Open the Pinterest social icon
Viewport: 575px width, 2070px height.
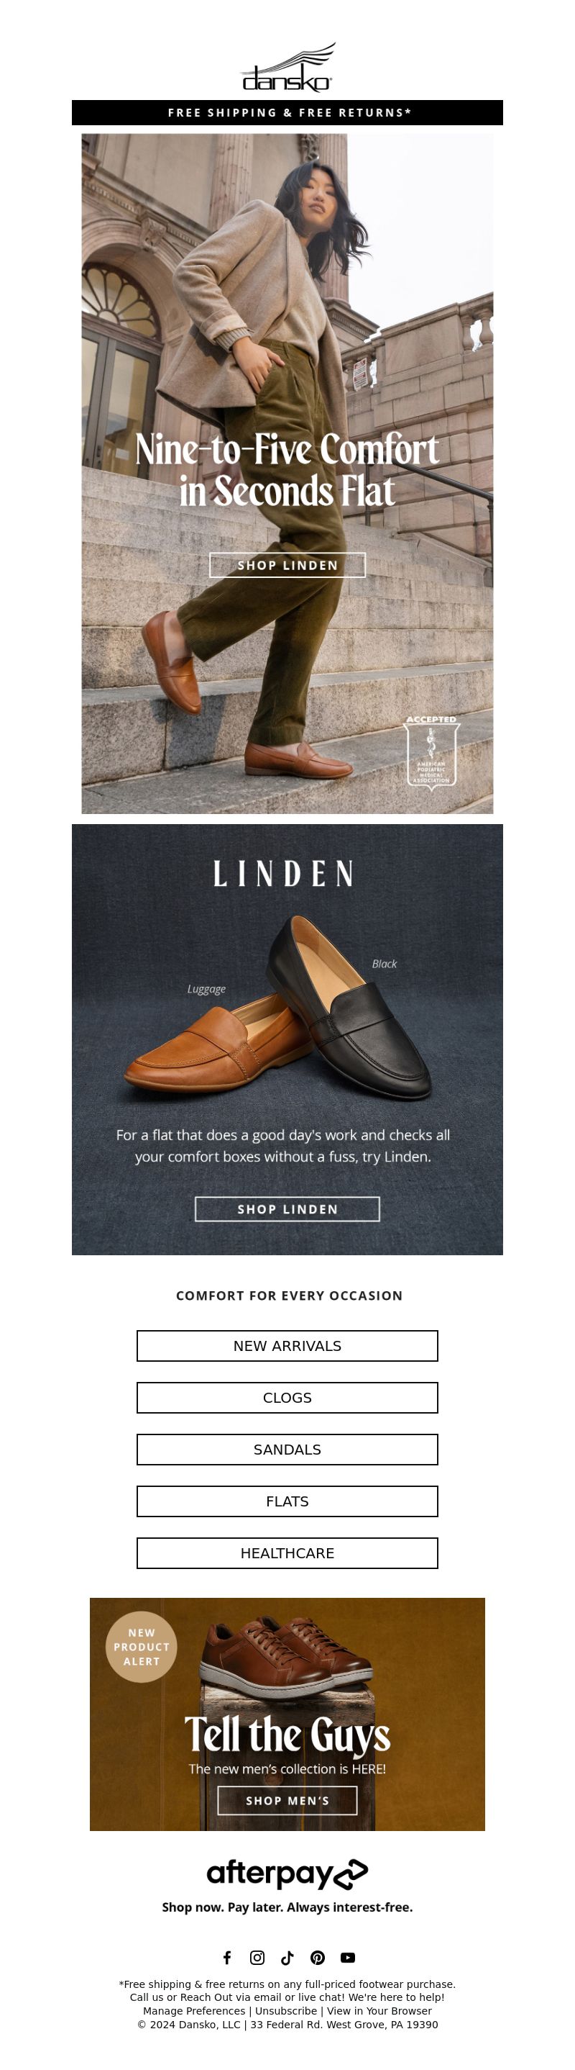318,1957
